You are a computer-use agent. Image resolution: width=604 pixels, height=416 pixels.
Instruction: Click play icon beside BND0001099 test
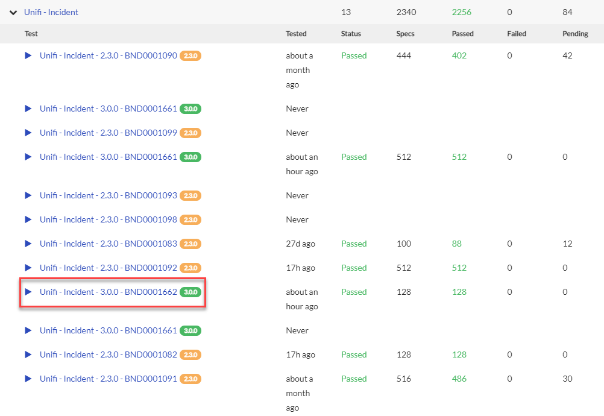pos(28,133)
